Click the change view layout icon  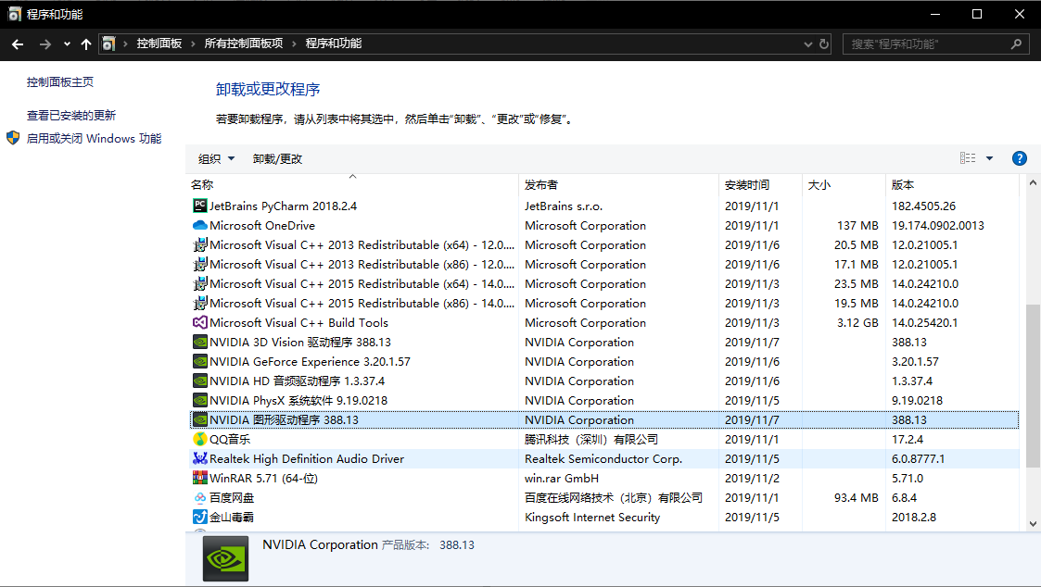point(968,157)
